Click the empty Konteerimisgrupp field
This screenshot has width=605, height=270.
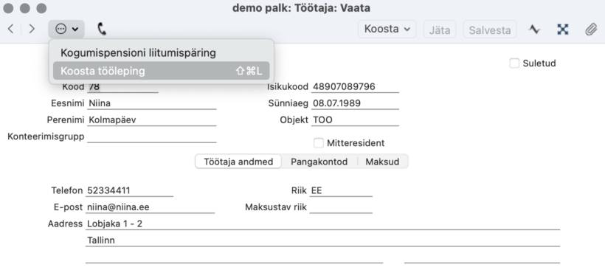click(x=152, y=136)
